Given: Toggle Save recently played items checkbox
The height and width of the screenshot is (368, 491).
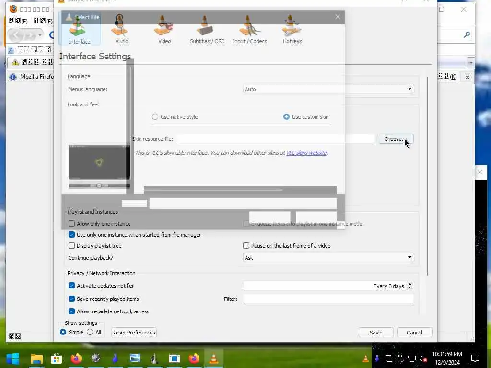Looking at the screenshot, I should 72,299.
